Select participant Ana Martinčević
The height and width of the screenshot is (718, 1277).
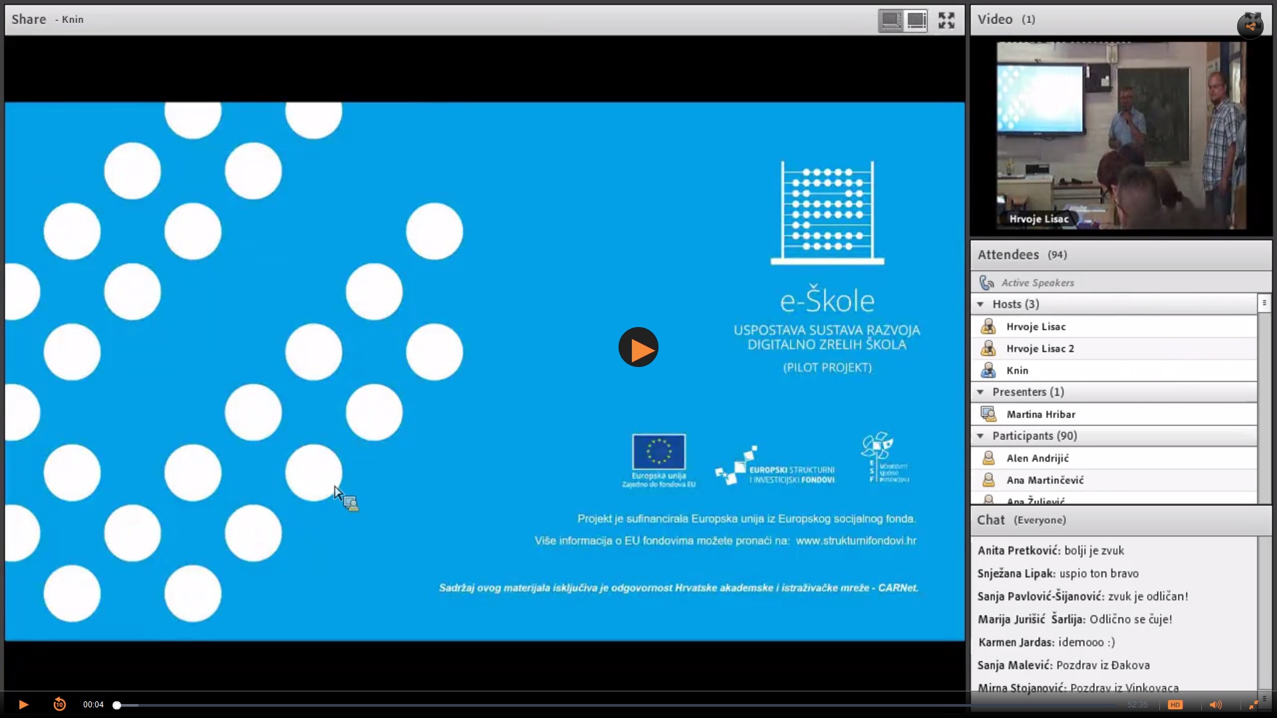pyautogui.click(x=1114, y=480)
